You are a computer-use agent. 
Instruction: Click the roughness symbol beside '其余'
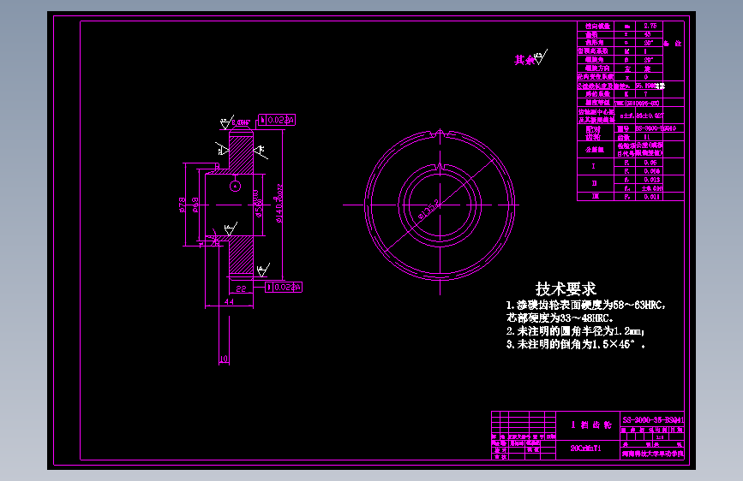click(x=540, y=57)
